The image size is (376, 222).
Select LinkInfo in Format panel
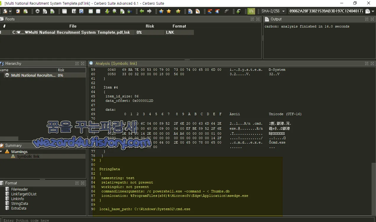pos(17,199)
